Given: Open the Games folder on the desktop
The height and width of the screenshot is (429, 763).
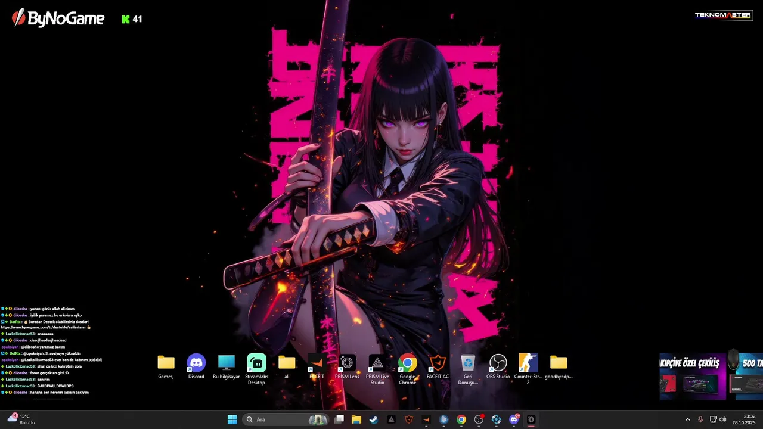Looking at the screenshot, I should click(x=166, y=366).
